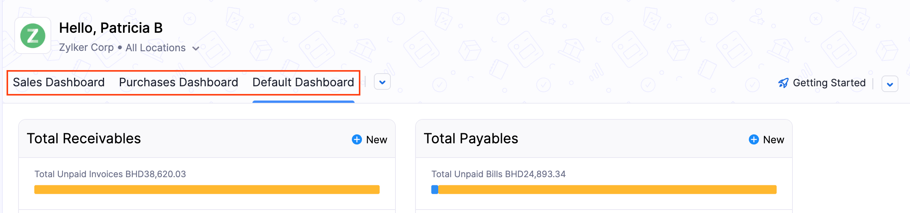Viewport: 910px width, 213px height.
Task: Click the Total Receivables card heading
Action: 84,139
